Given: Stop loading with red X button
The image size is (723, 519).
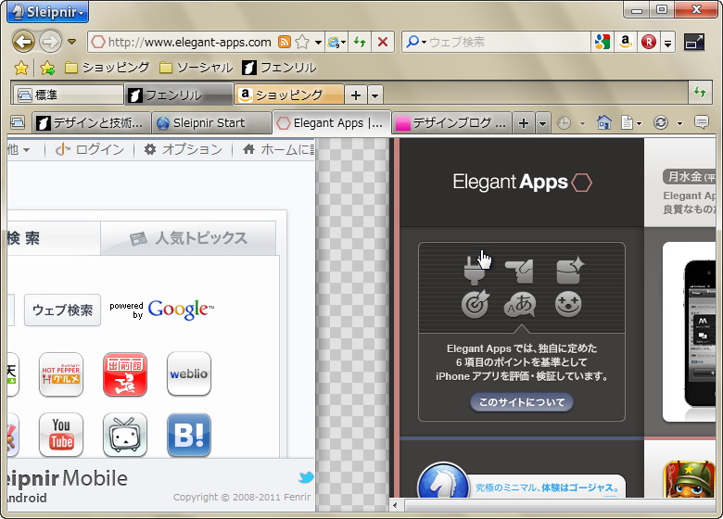Looking at the screenshot, I should point(382,43).
